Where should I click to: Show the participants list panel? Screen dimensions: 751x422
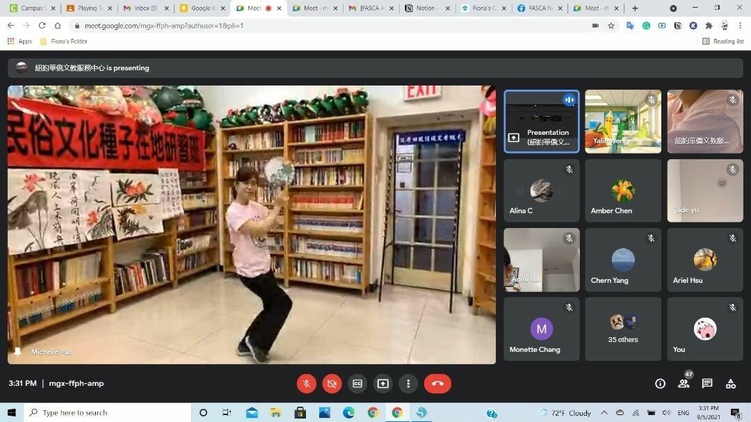pyautogui.click(x=684, y=384)
